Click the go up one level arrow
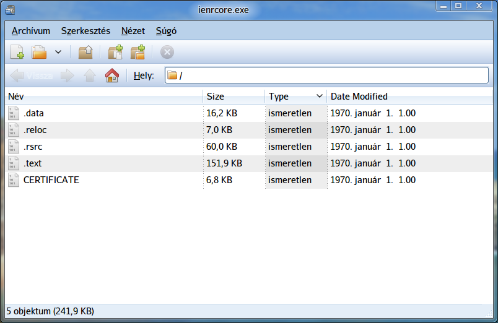 (90, 75)
